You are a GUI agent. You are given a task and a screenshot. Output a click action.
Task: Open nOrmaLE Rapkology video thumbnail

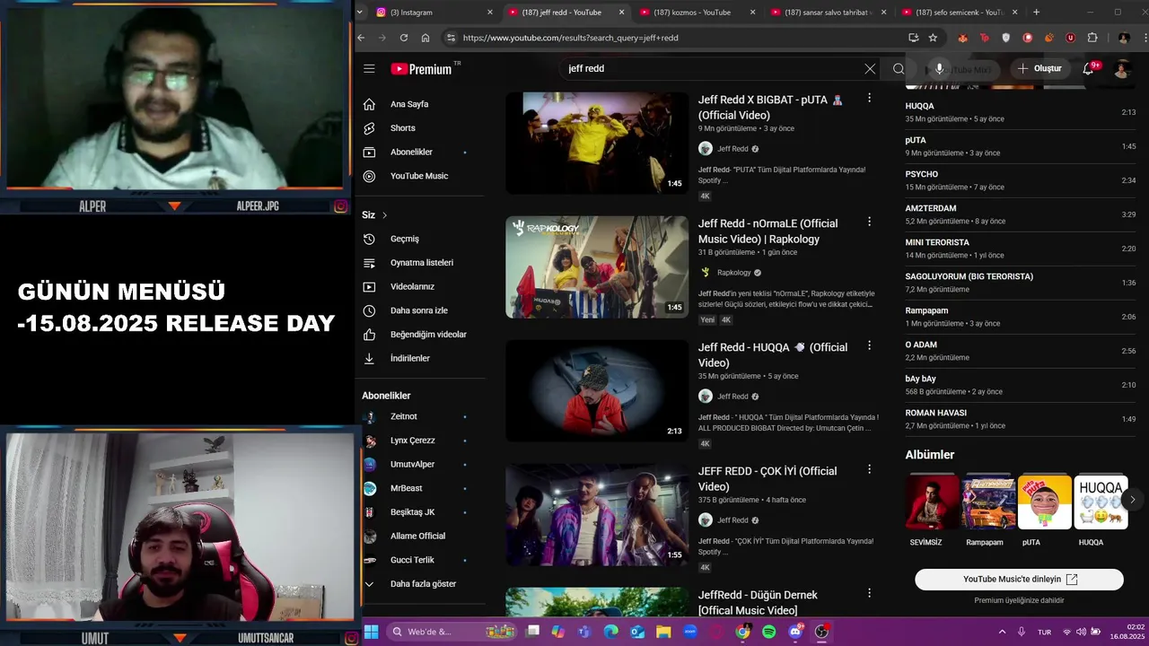pyautogui.click(x=597, y=266)
